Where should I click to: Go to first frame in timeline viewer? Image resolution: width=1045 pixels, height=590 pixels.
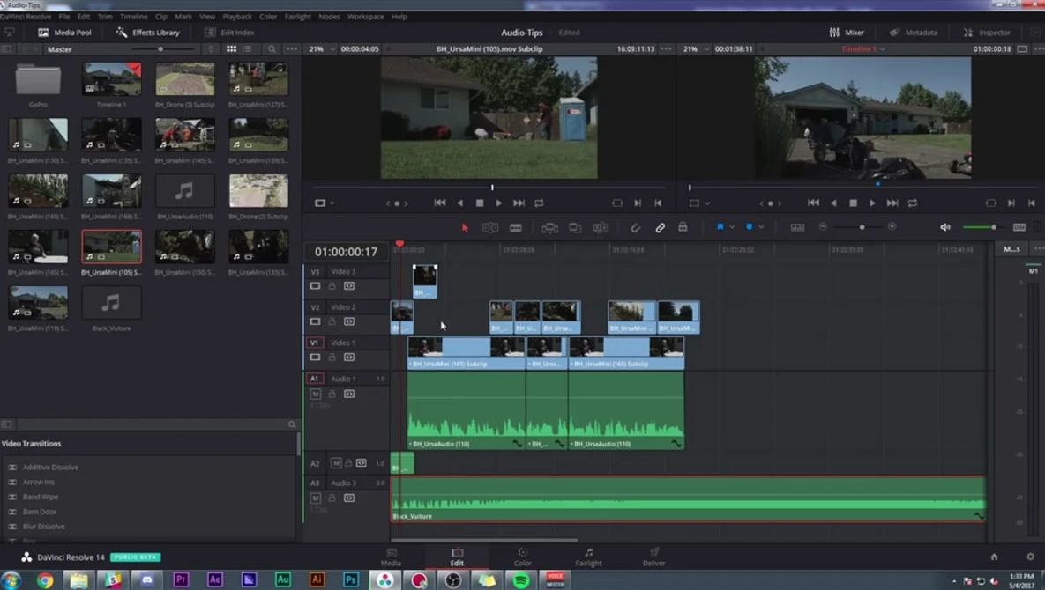(x=813, y=203)
